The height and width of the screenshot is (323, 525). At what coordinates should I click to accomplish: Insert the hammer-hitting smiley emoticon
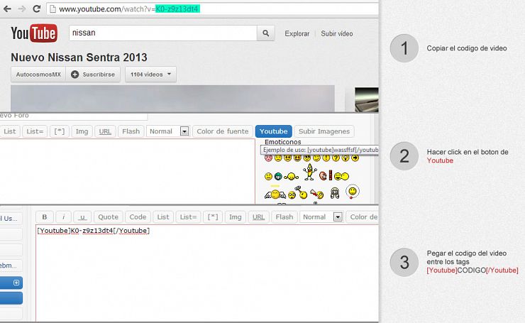(x=298, y=193)
